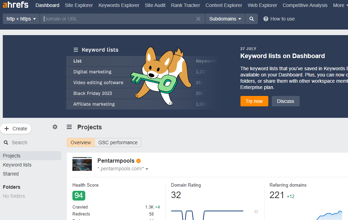Expand the pentarmpools.com scope dropdown arrow

tap(147, 169)
